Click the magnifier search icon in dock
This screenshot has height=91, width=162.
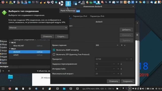point(106,2)
